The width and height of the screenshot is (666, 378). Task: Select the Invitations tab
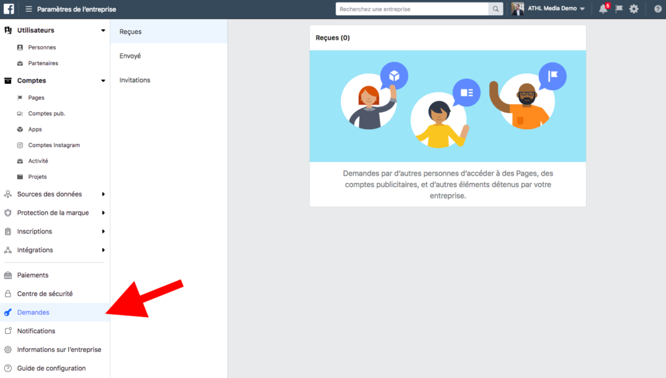pyautogui.click(x=135, y=80)
